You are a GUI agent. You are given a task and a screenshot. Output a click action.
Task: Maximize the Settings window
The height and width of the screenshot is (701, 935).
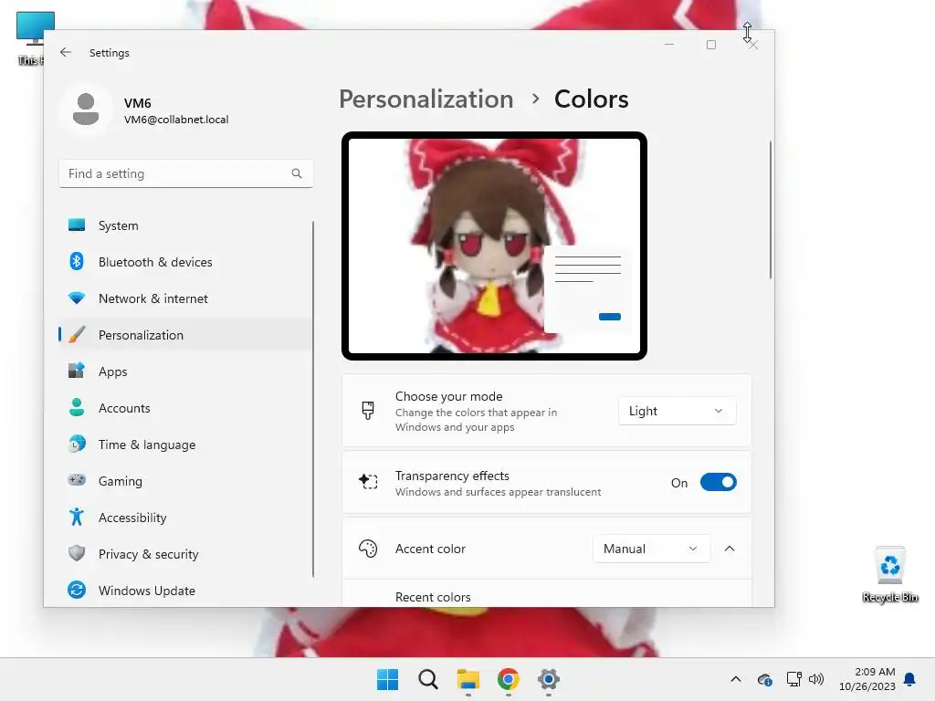(x=710, y=45)
